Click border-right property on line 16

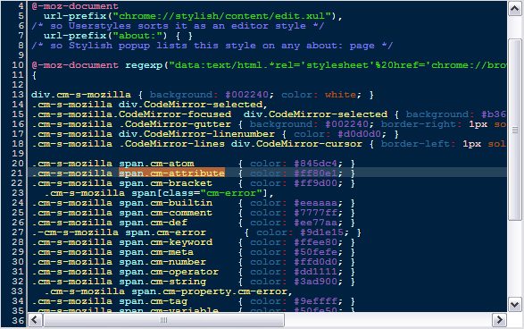point(418,124)
